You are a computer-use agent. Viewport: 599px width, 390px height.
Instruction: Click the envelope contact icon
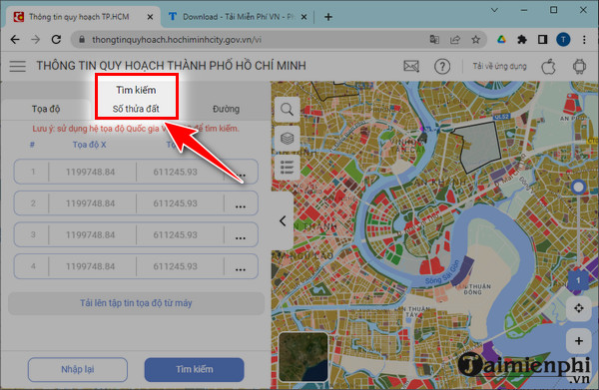[411, 67]
